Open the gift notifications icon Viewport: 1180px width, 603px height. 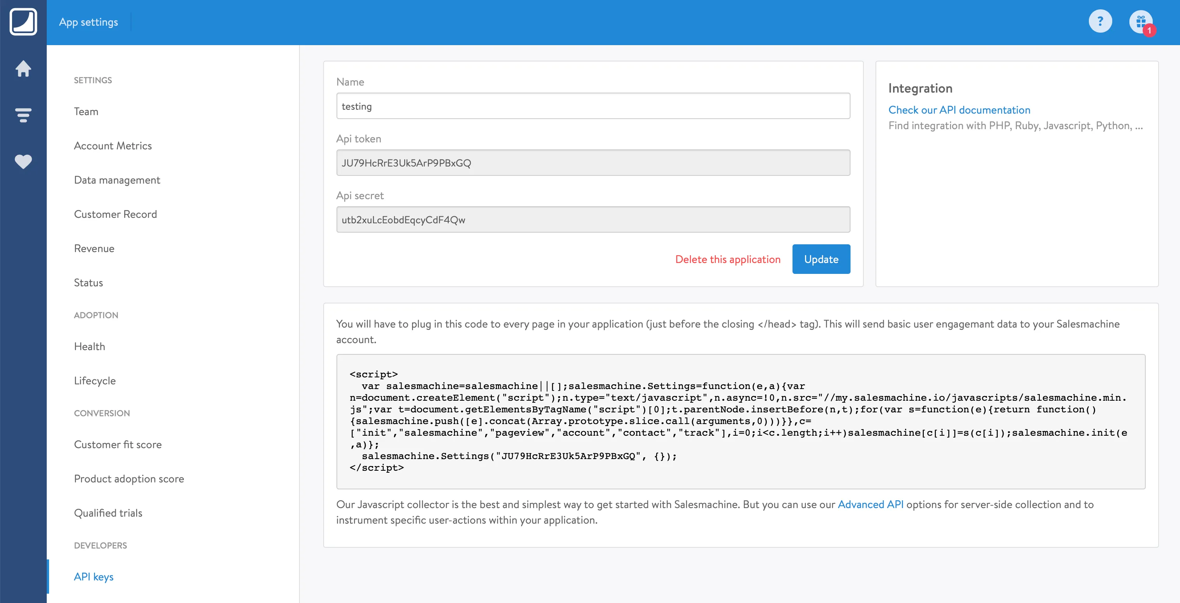tap(1141, 21)
